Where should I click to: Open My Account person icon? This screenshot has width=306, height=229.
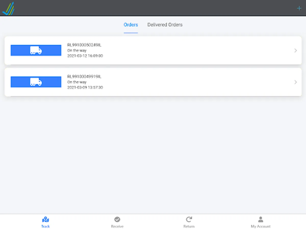261,219
